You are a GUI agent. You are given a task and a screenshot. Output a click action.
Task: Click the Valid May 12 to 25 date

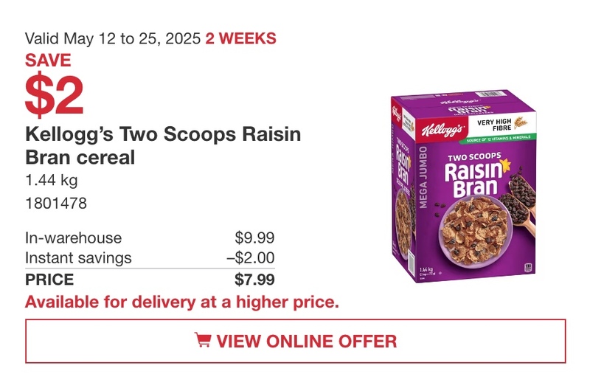[113, 39]
